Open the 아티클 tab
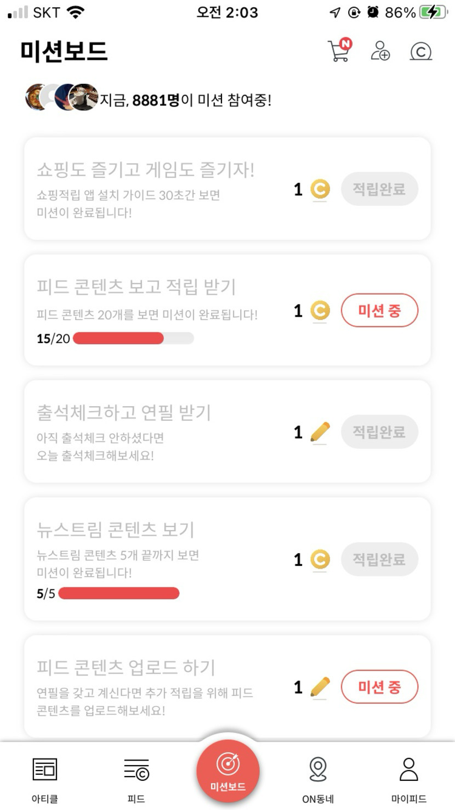 click(45, 779)
